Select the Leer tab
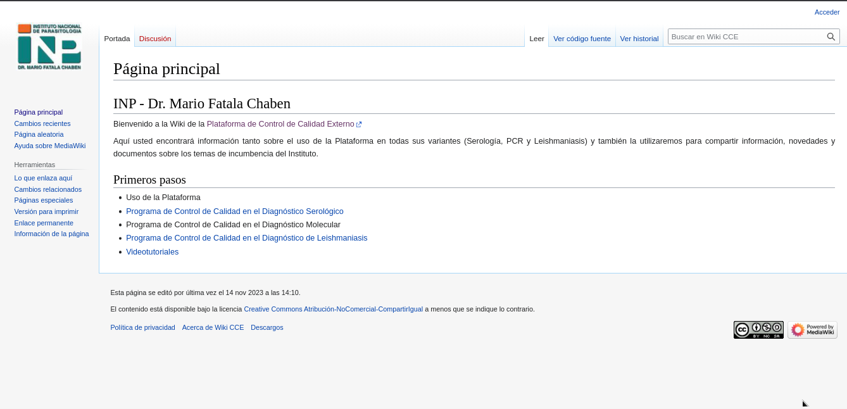 pyautogui.click(x=537, y=39)
